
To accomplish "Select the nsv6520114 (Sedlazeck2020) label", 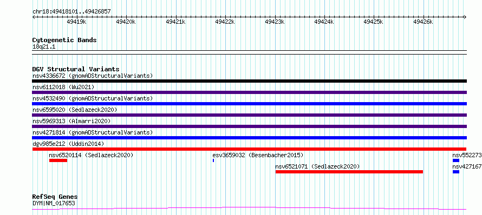I will 92,155.
